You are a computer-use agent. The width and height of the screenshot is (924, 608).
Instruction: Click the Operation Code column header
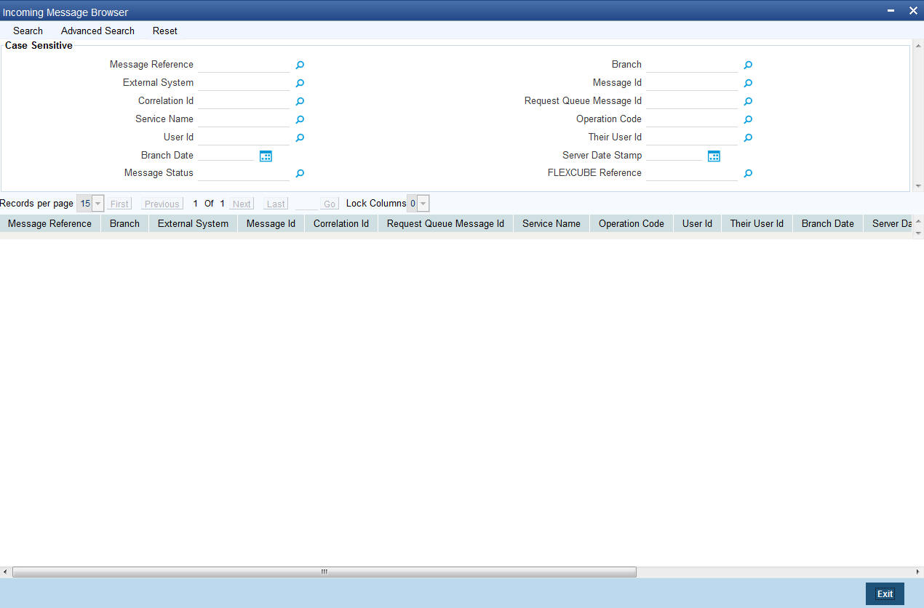(632, 224)
